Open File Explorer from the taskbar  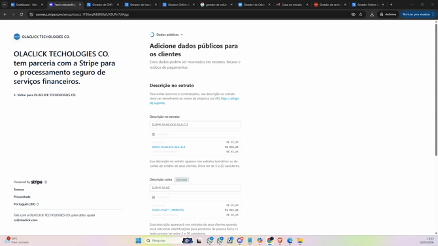click(299, 241)
